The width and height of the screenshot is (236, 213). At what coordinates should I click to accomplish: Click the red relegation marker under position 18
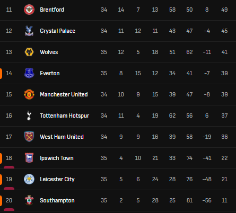coord(9,167)
